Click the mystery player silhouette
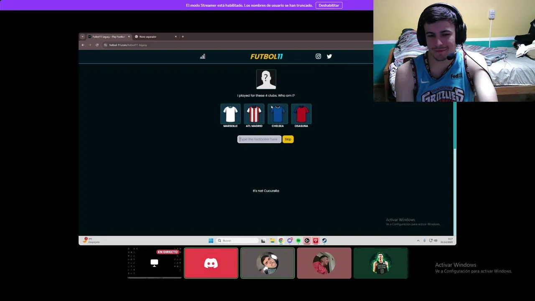 [x=266, y=79]
